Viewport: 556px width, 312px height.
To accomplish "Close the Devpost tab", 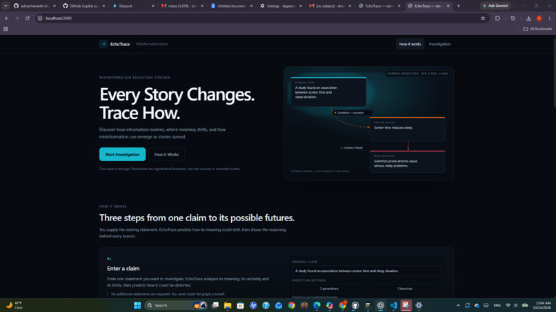I will point(153,6).
